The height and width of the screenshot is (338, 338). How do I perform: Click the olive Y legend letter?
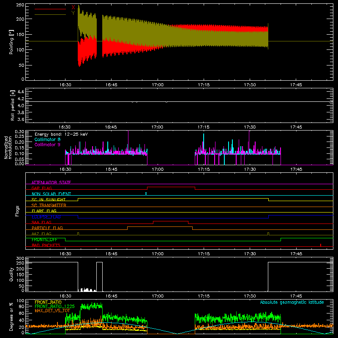(x=73, y=13)
